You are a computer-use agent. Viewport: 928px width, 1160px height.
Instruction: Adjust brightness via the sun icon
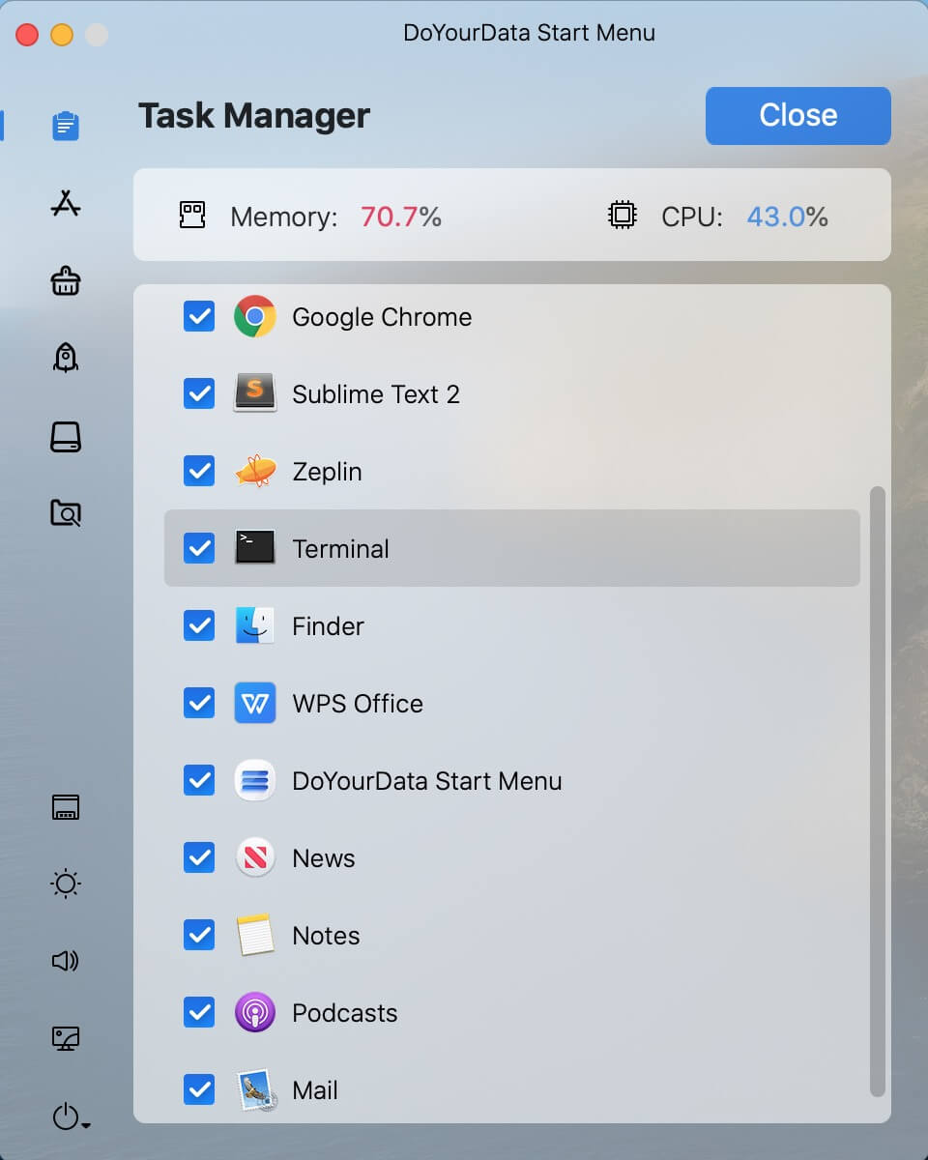click(65, 884)
